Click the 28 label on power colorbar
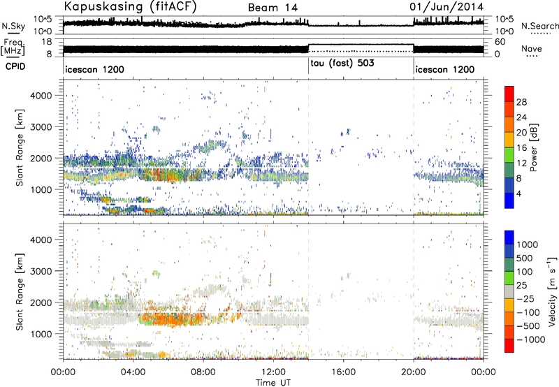Viewport: 559px width, 387px height. pos(521,102)
